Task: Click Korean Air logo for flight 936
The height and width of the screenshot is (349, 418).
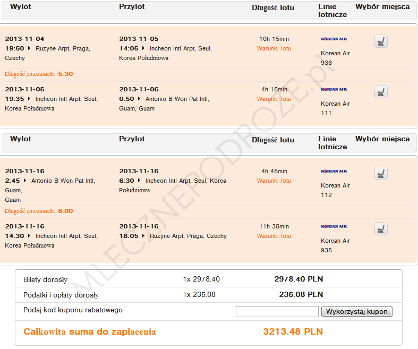Action: coord(334,39)
